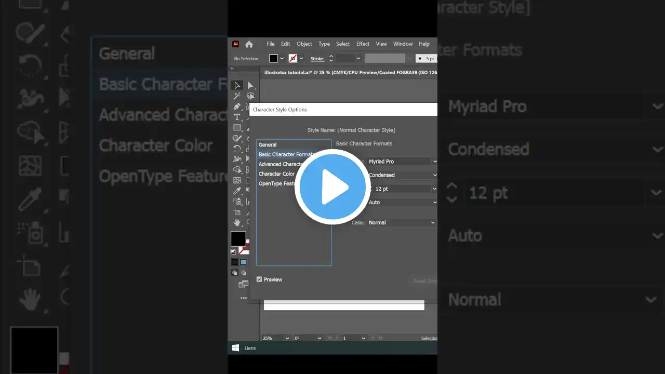Toggle the Preview checkbox

(x=259, y=279)
